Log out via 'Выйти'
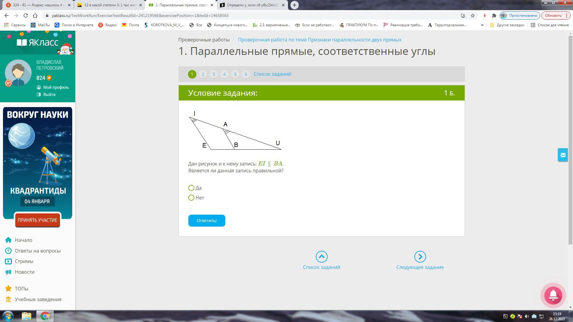This screenshot has width=573, height=322. [46, 95]
